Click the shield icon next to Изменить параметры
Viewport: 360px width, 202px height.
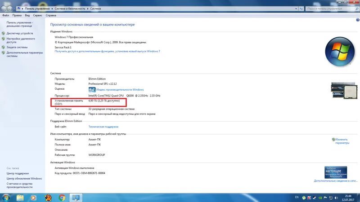coord(333,140)
